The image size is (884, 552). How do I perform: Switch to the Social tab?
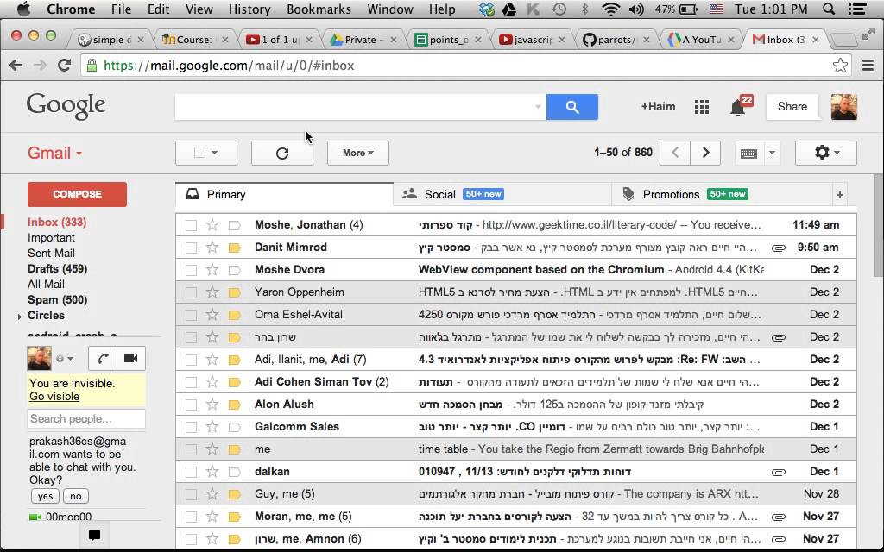tap(502, 195)
